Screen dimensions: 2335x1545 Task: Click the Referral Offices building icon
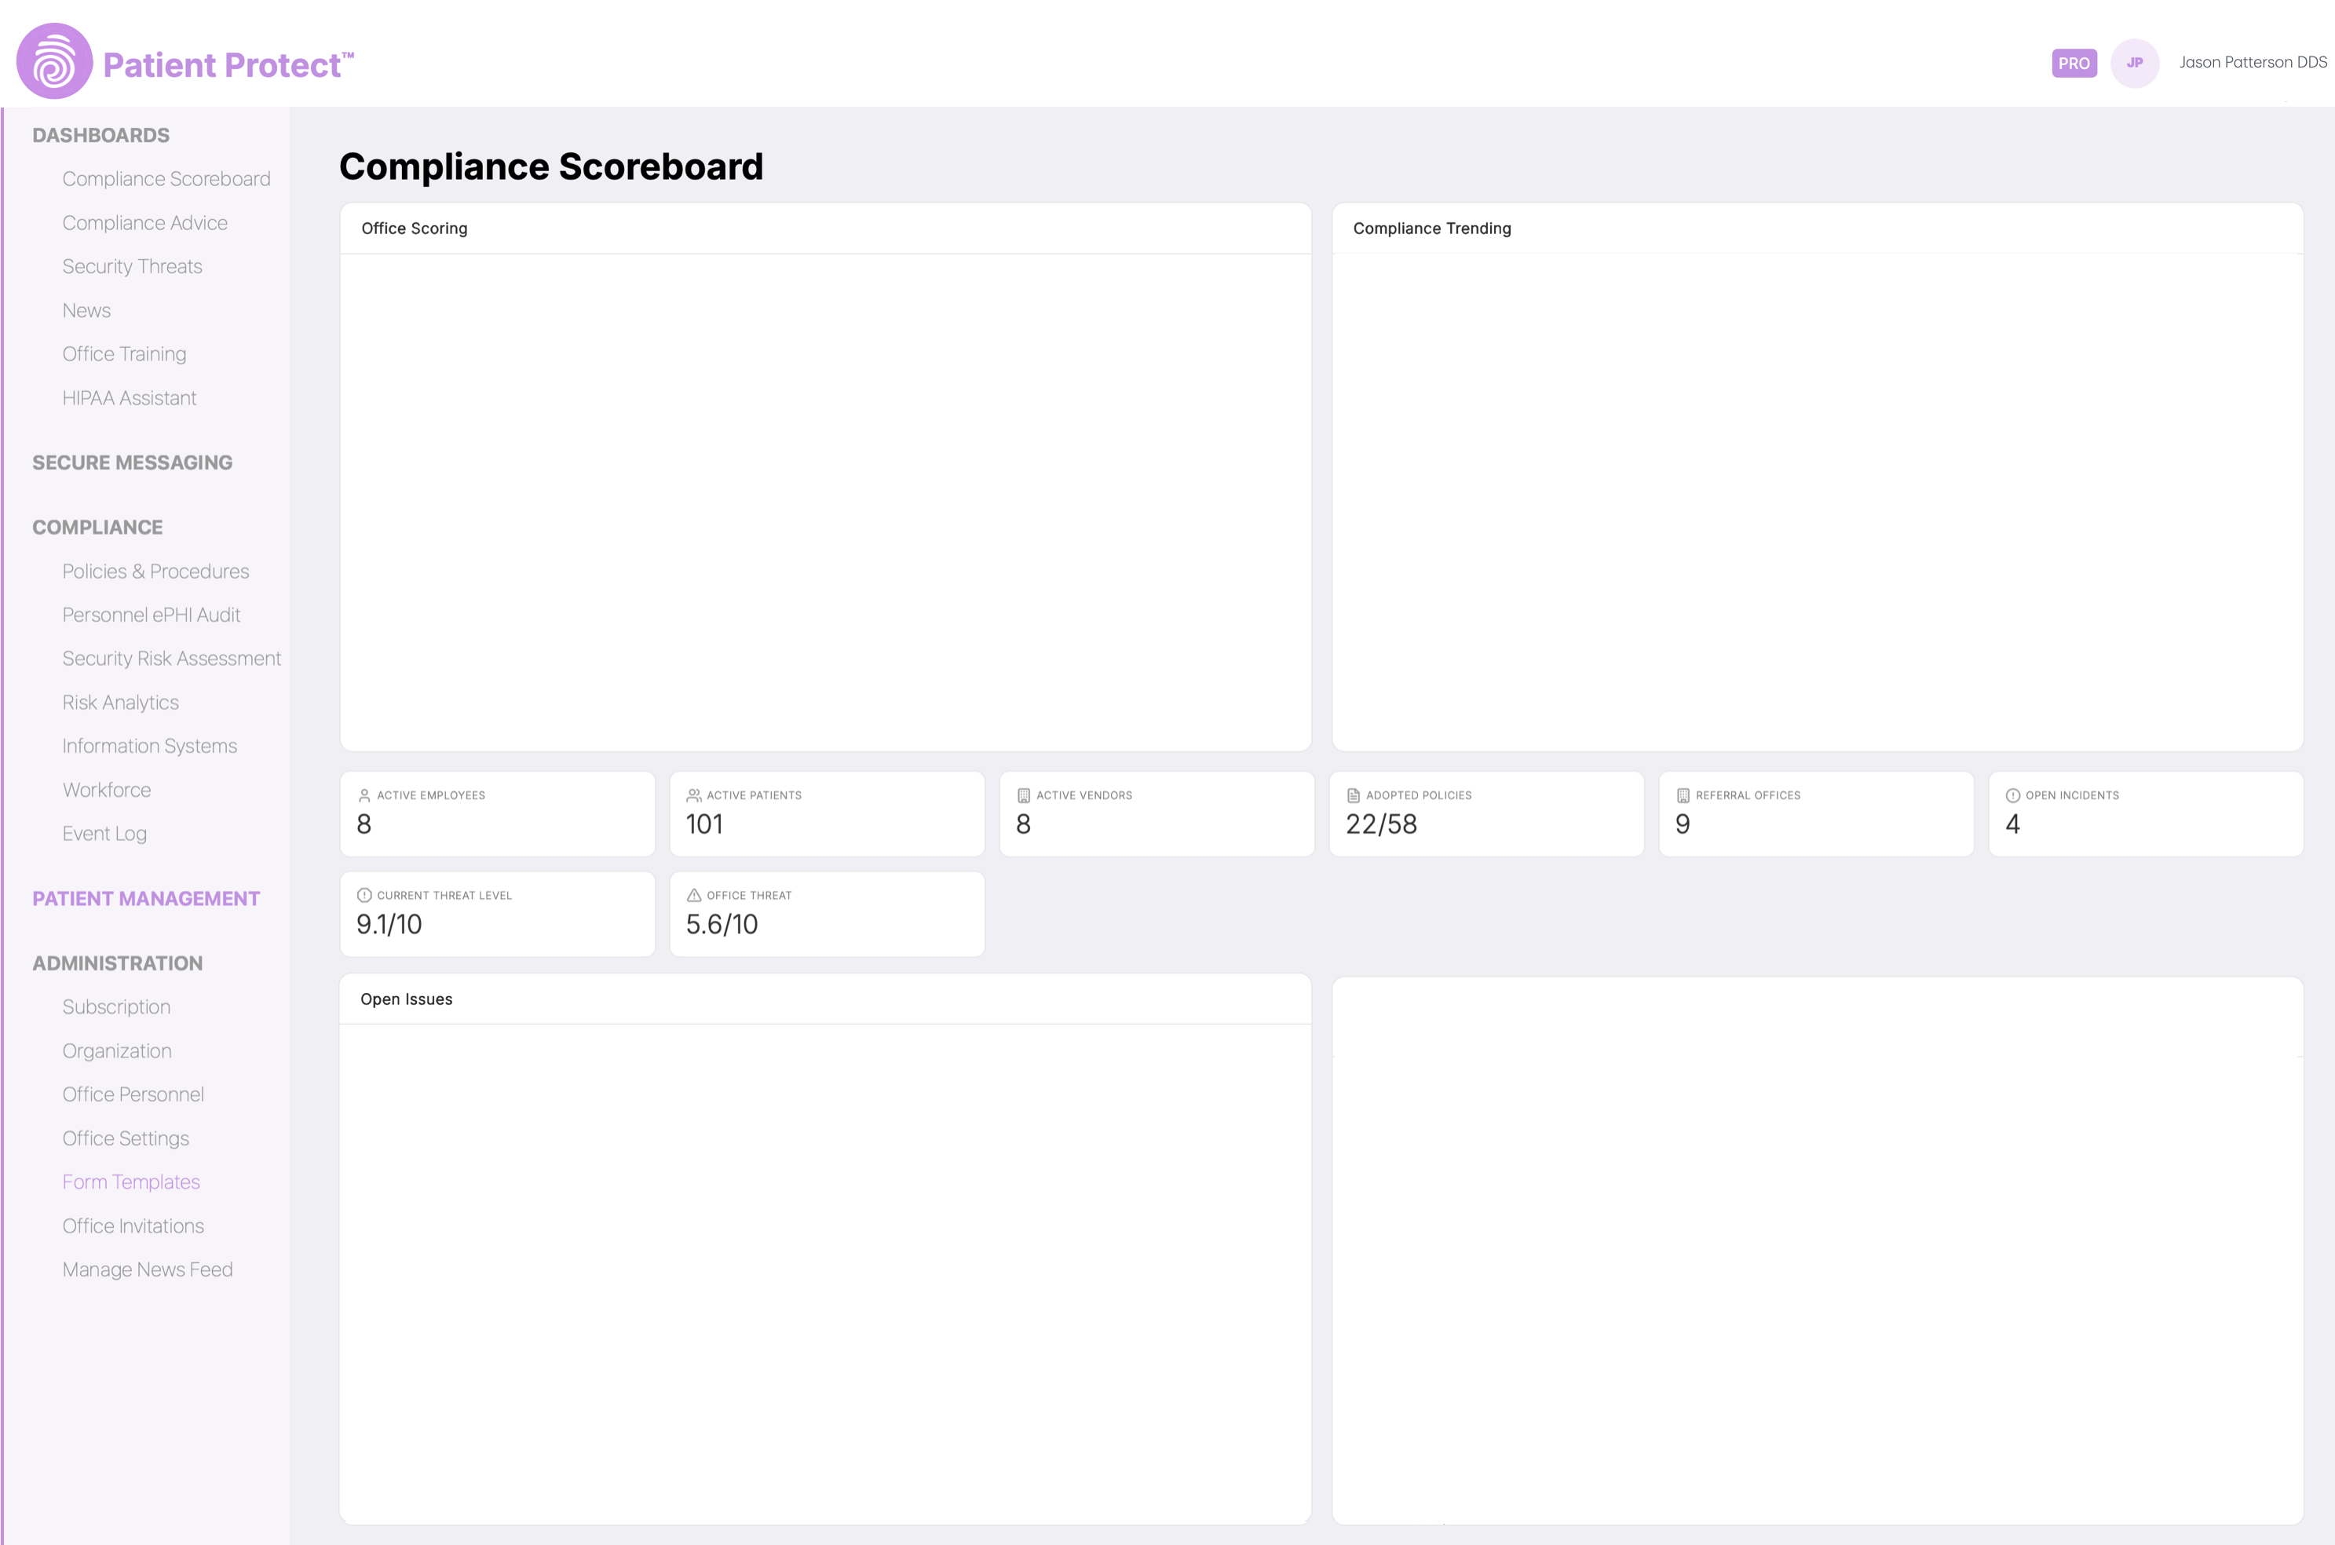point(1683,795)
